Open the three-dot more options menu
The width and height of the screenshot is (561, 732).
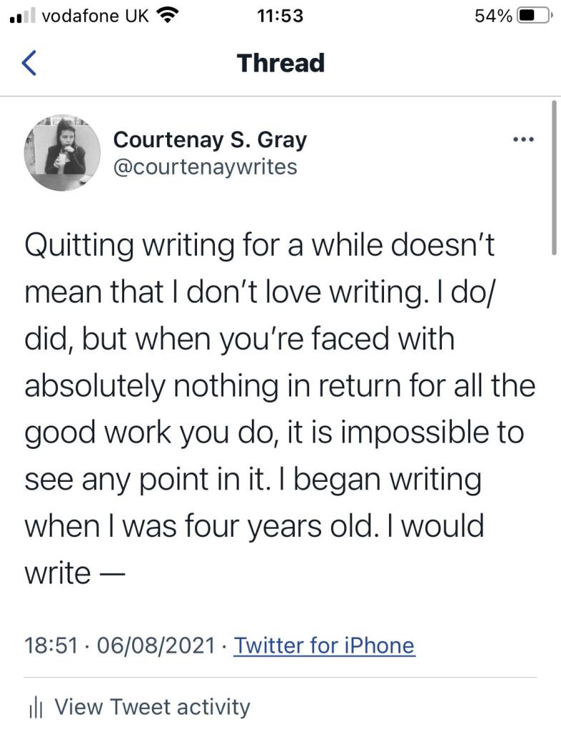tap(524, 139)
